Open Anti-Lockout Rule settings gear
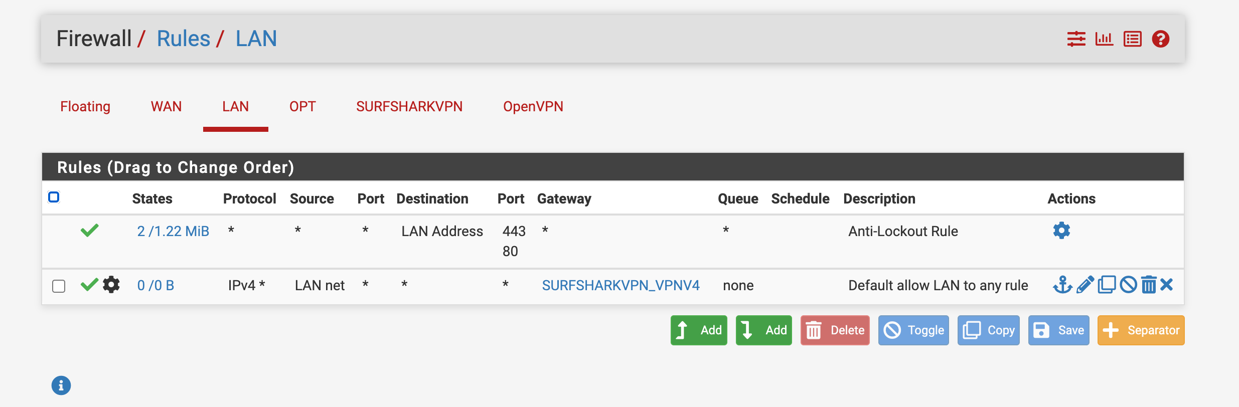The height and width of the screenshot is (407, 1239). pos(1061,231)
